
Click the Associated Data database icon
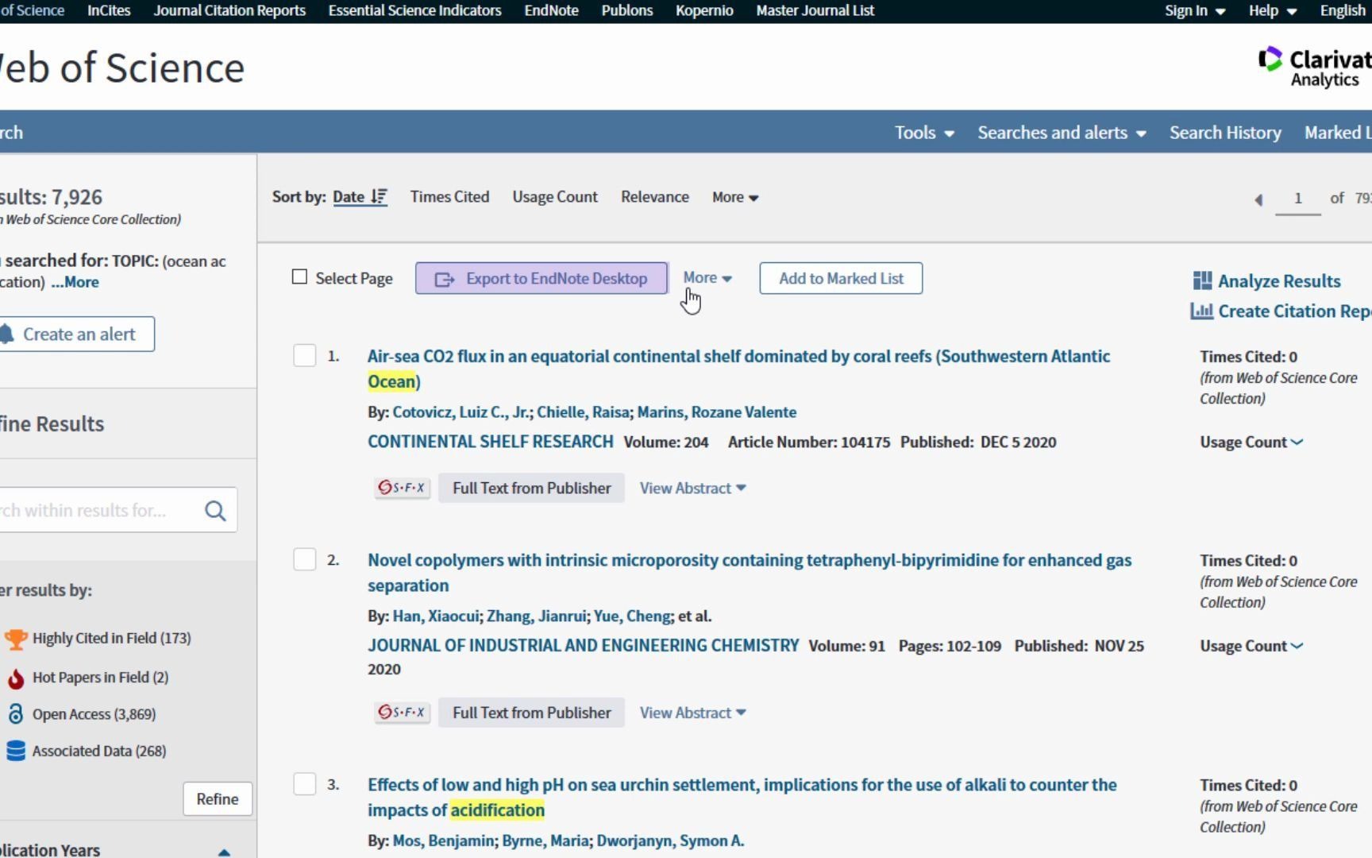point(15,751)
